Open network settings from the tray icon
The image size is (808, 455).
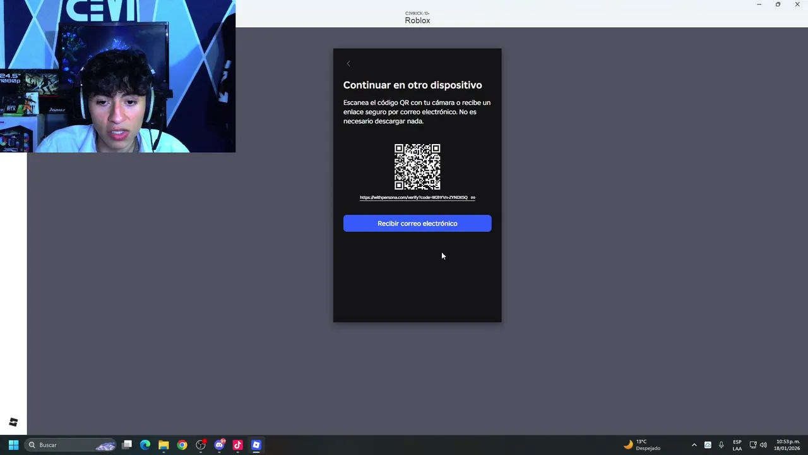coord(752,445)
